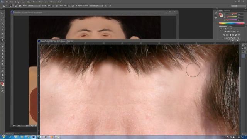
Task: Select the Shape tool
Action: pos(2,71)
